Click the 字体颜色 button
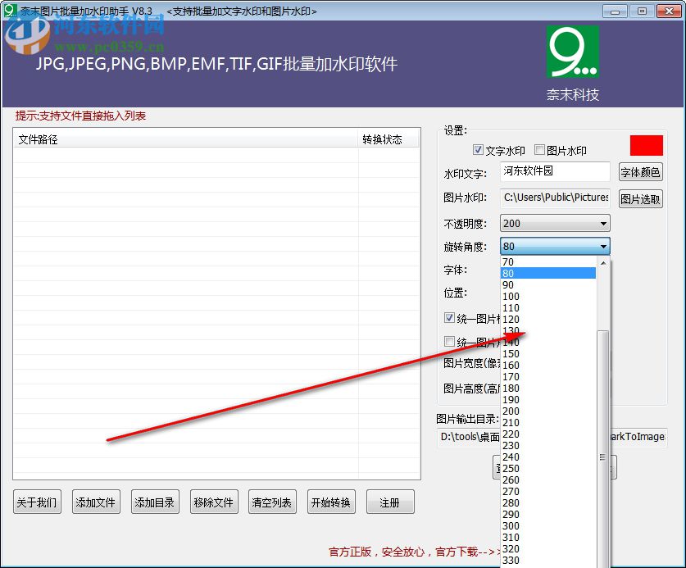The width and height of the screenshot is (686, 568). 640,172
